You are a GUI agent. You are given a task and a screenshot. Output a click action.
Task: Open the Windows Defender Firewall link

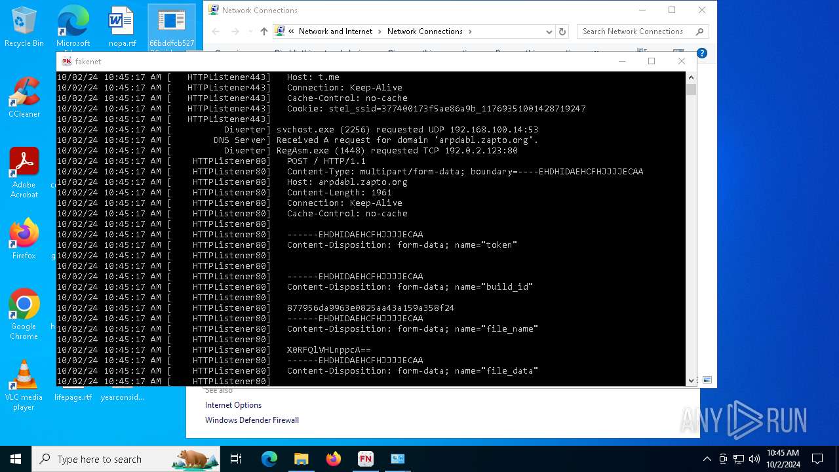tap(252, 420)
